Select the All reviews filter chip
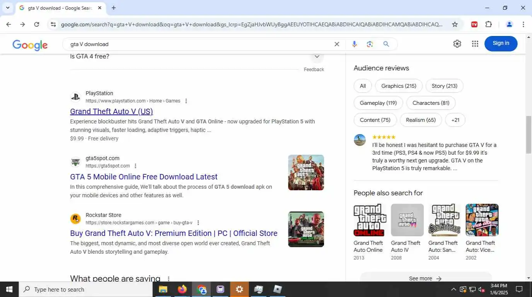This screenshot has height=297, width=532. 363,86
